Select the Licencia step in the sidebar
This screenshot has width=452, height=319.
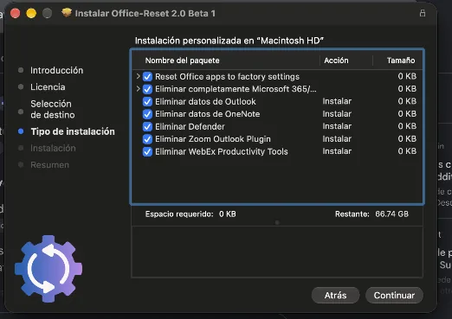coord(48,87)
